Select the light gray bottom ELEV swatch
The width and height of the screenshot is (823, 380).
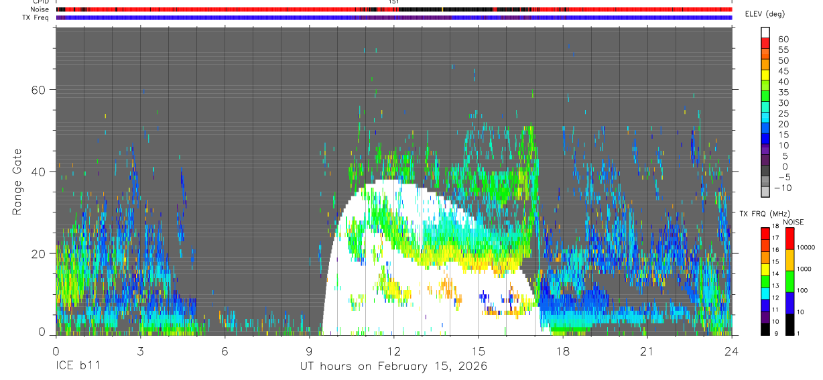point(765,190)
